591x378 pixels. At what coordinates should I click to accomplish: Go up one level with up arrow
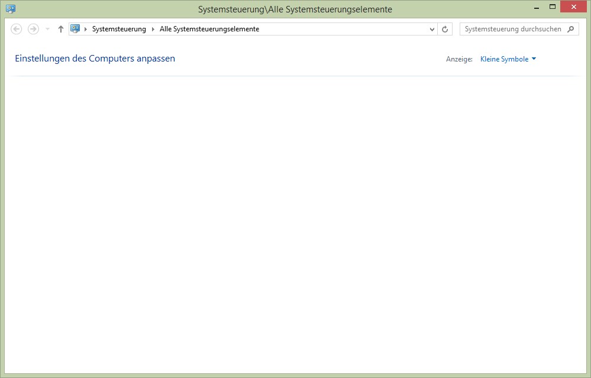coord(61,29)
